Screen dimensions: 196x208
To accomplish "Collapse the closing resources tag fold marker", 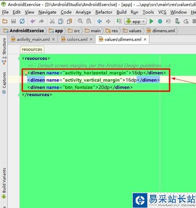I will (19, 95).
